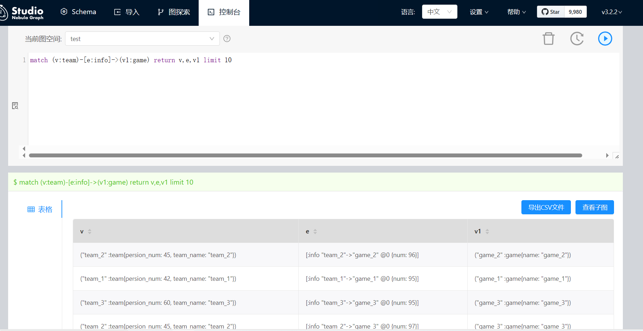This screenshot has height=331, width=643.
Task: Sort by column v
Action: click(89, 232)
